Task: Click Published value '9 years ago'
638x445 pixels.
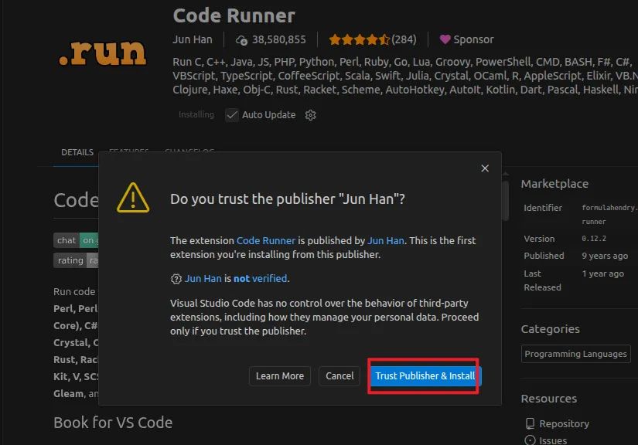Action: tap(605, 256)
